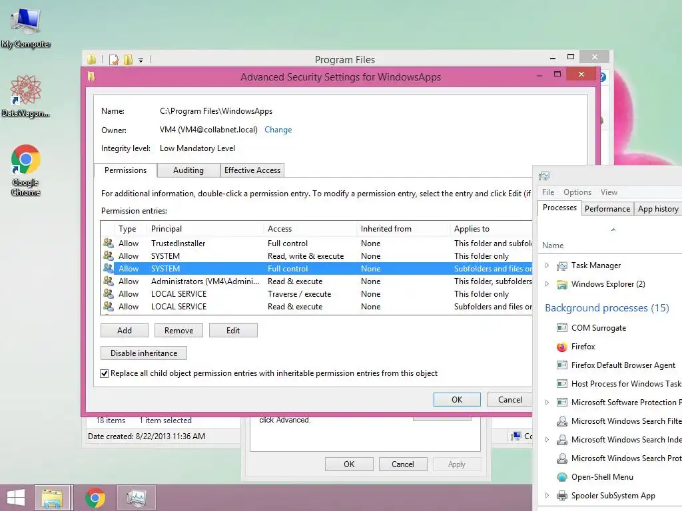Select SYSTEM Read, write & execute entry

pos(316,256)
